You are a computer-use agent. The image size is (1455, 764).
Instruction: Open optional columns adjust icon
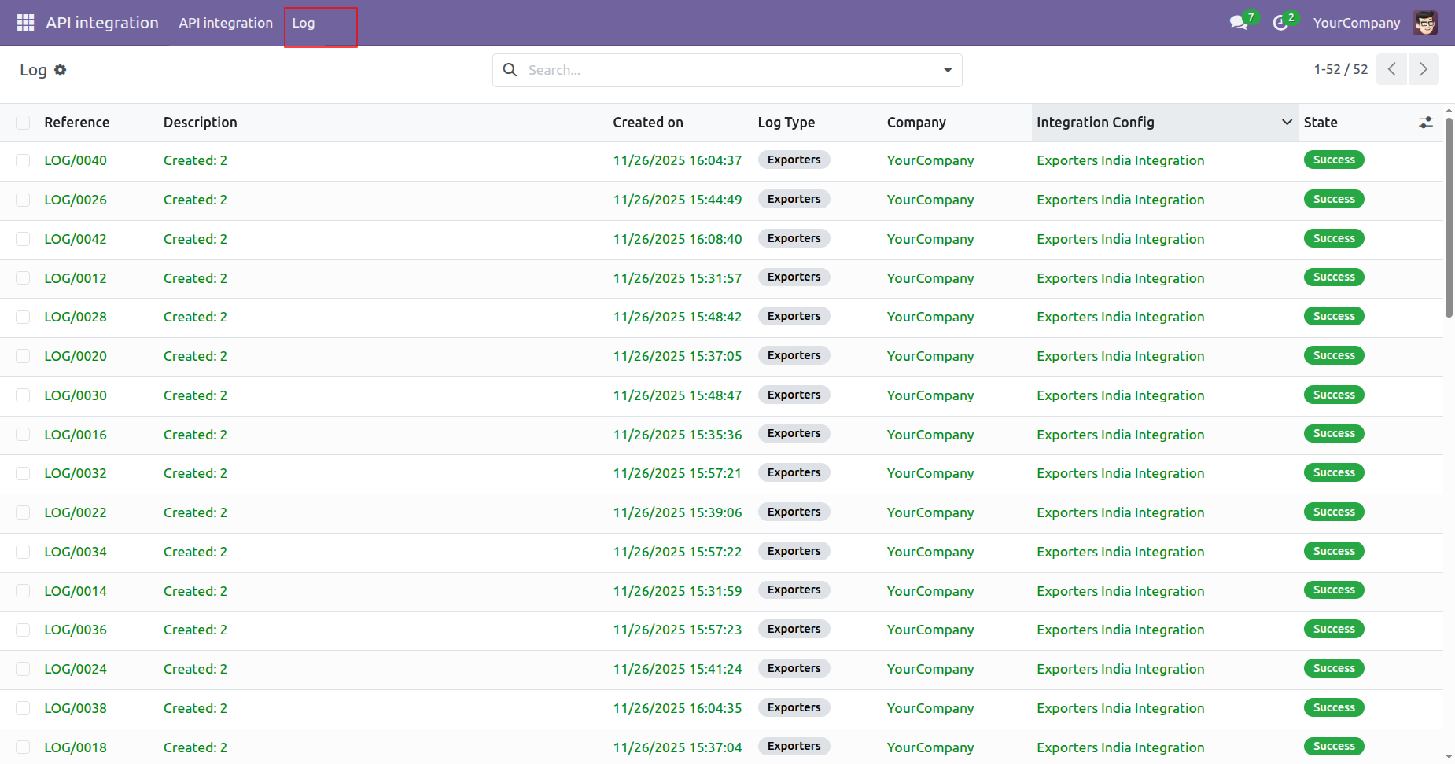[x=1425, y=123]
